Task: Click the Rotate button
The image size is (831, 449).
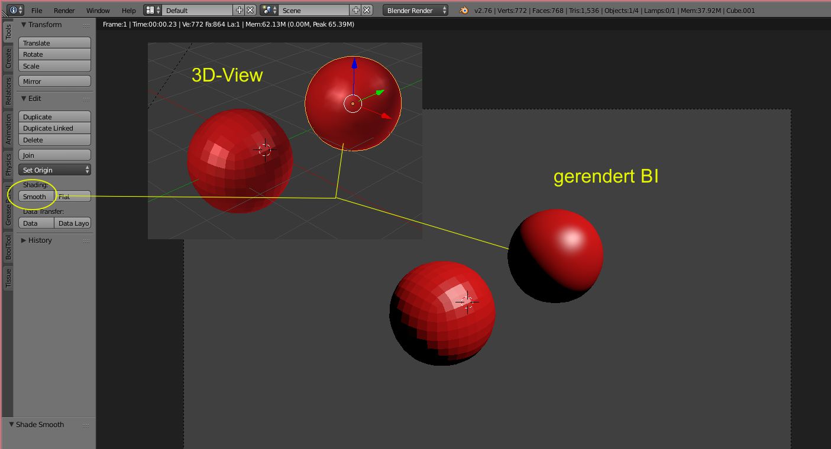Action: point(54,54)
